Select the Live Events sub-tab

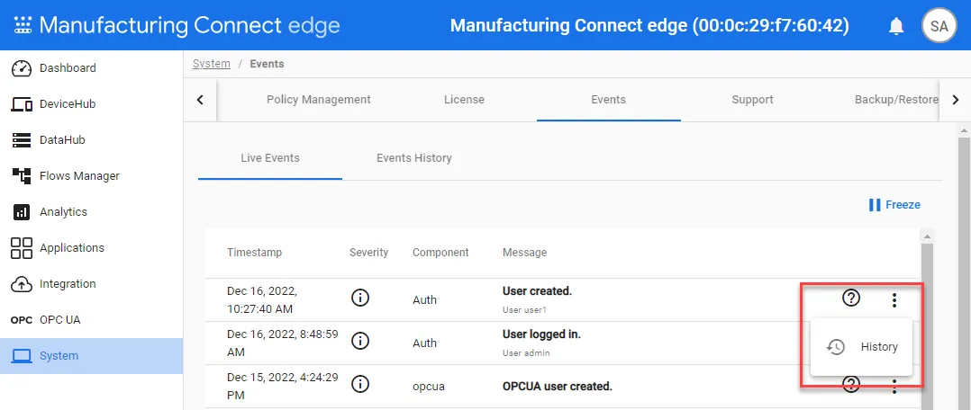[x=270, y=158]
